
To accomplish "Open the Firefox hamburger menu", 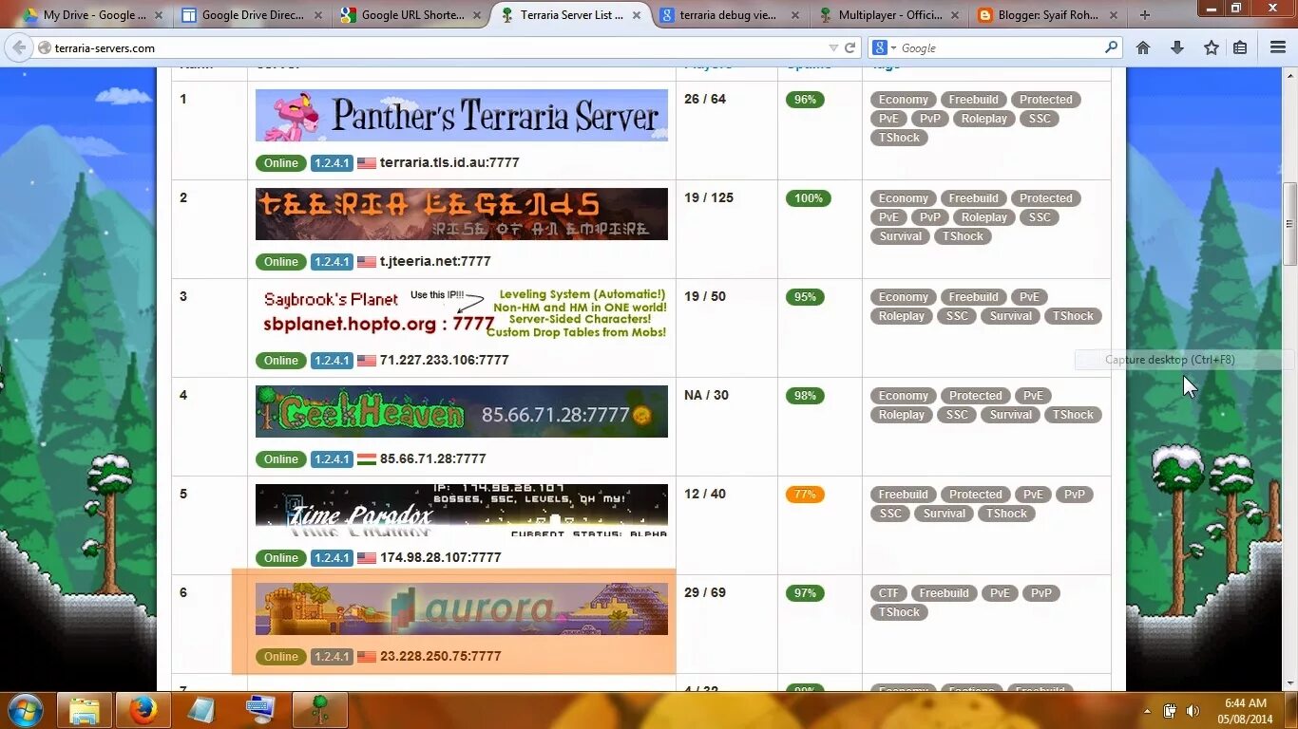I will point(1278,47).
